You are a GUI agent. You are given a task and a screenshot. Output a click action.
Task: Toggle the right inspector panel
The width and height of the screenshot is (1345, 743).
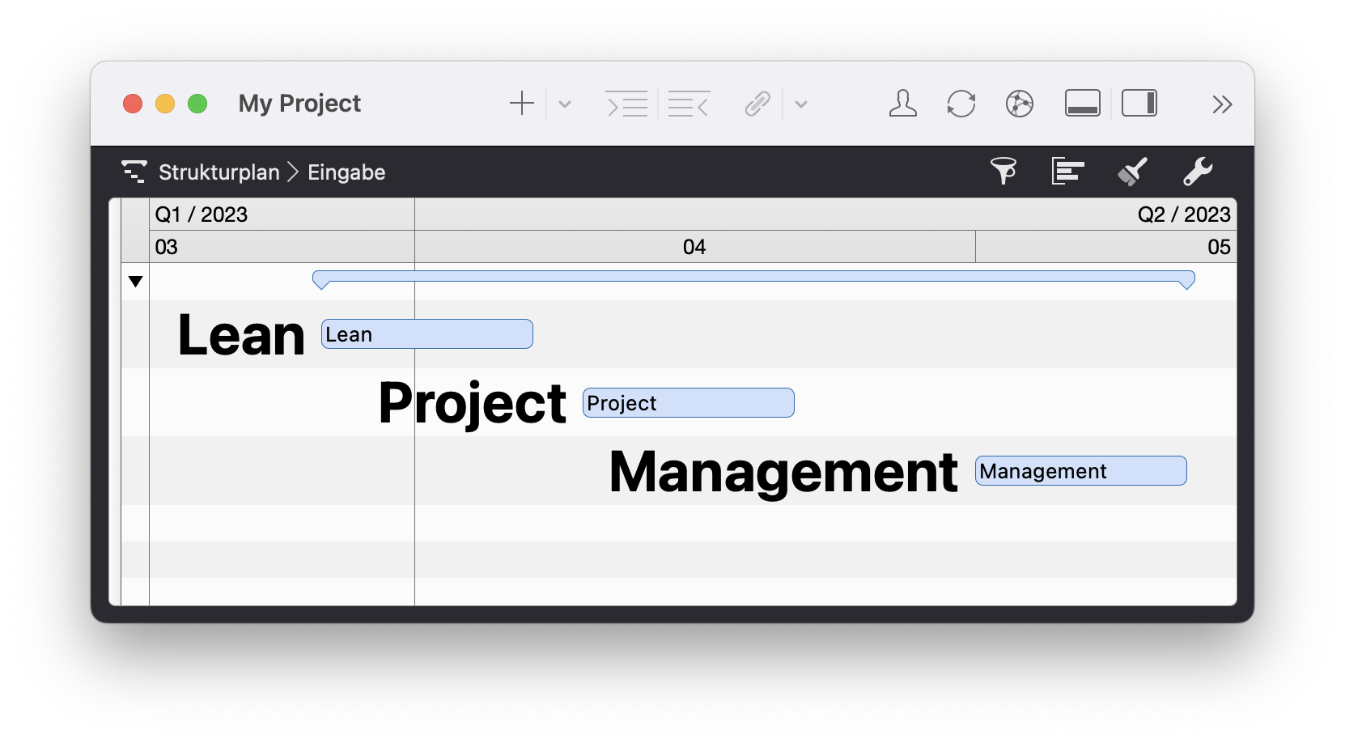click(1140, 104)
